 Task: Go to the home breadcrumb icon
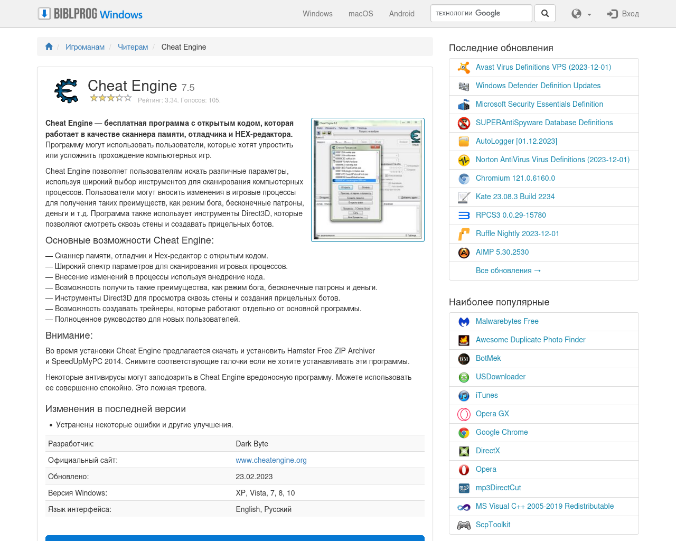[x=49, y=46]
